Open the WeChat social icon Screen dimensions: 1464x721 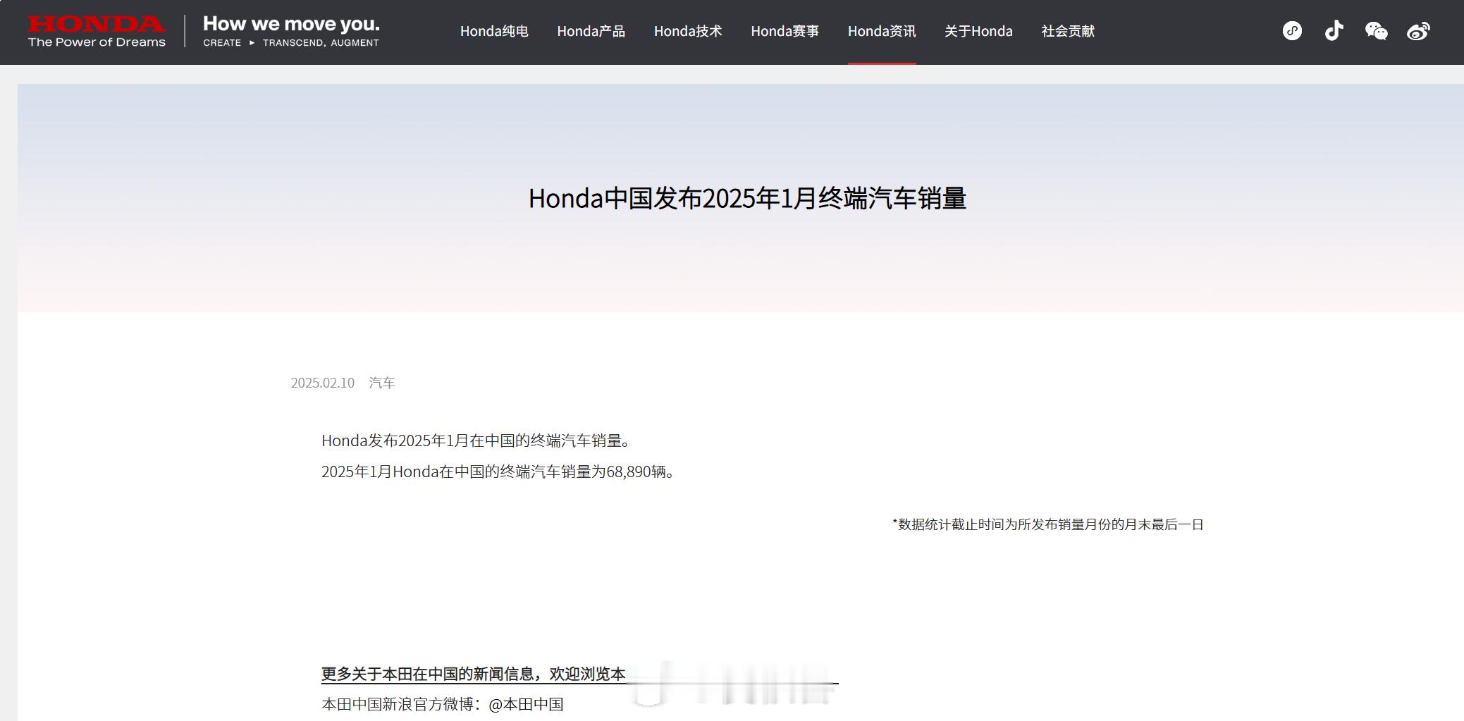tap(1376, 31)
